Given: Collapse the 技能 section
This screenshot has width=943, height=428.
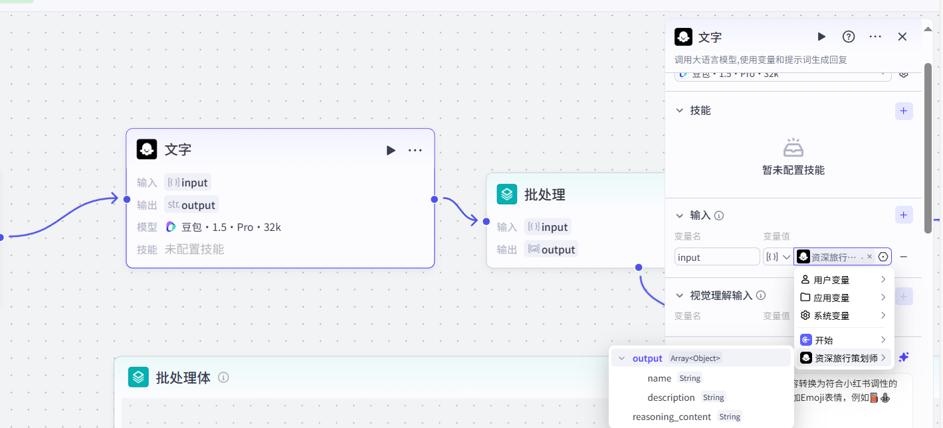Looking at the screenshot, I should click(x=679, y=110).
